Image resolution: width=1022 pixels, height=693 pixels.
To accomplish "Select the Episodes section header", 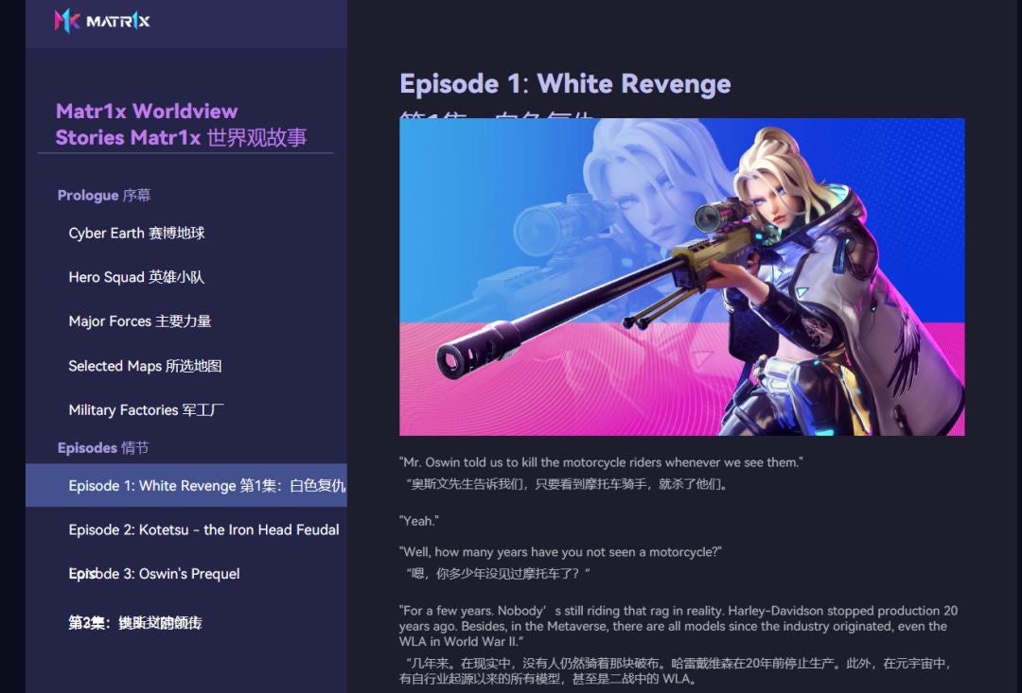I will click(x=103, y=448).
